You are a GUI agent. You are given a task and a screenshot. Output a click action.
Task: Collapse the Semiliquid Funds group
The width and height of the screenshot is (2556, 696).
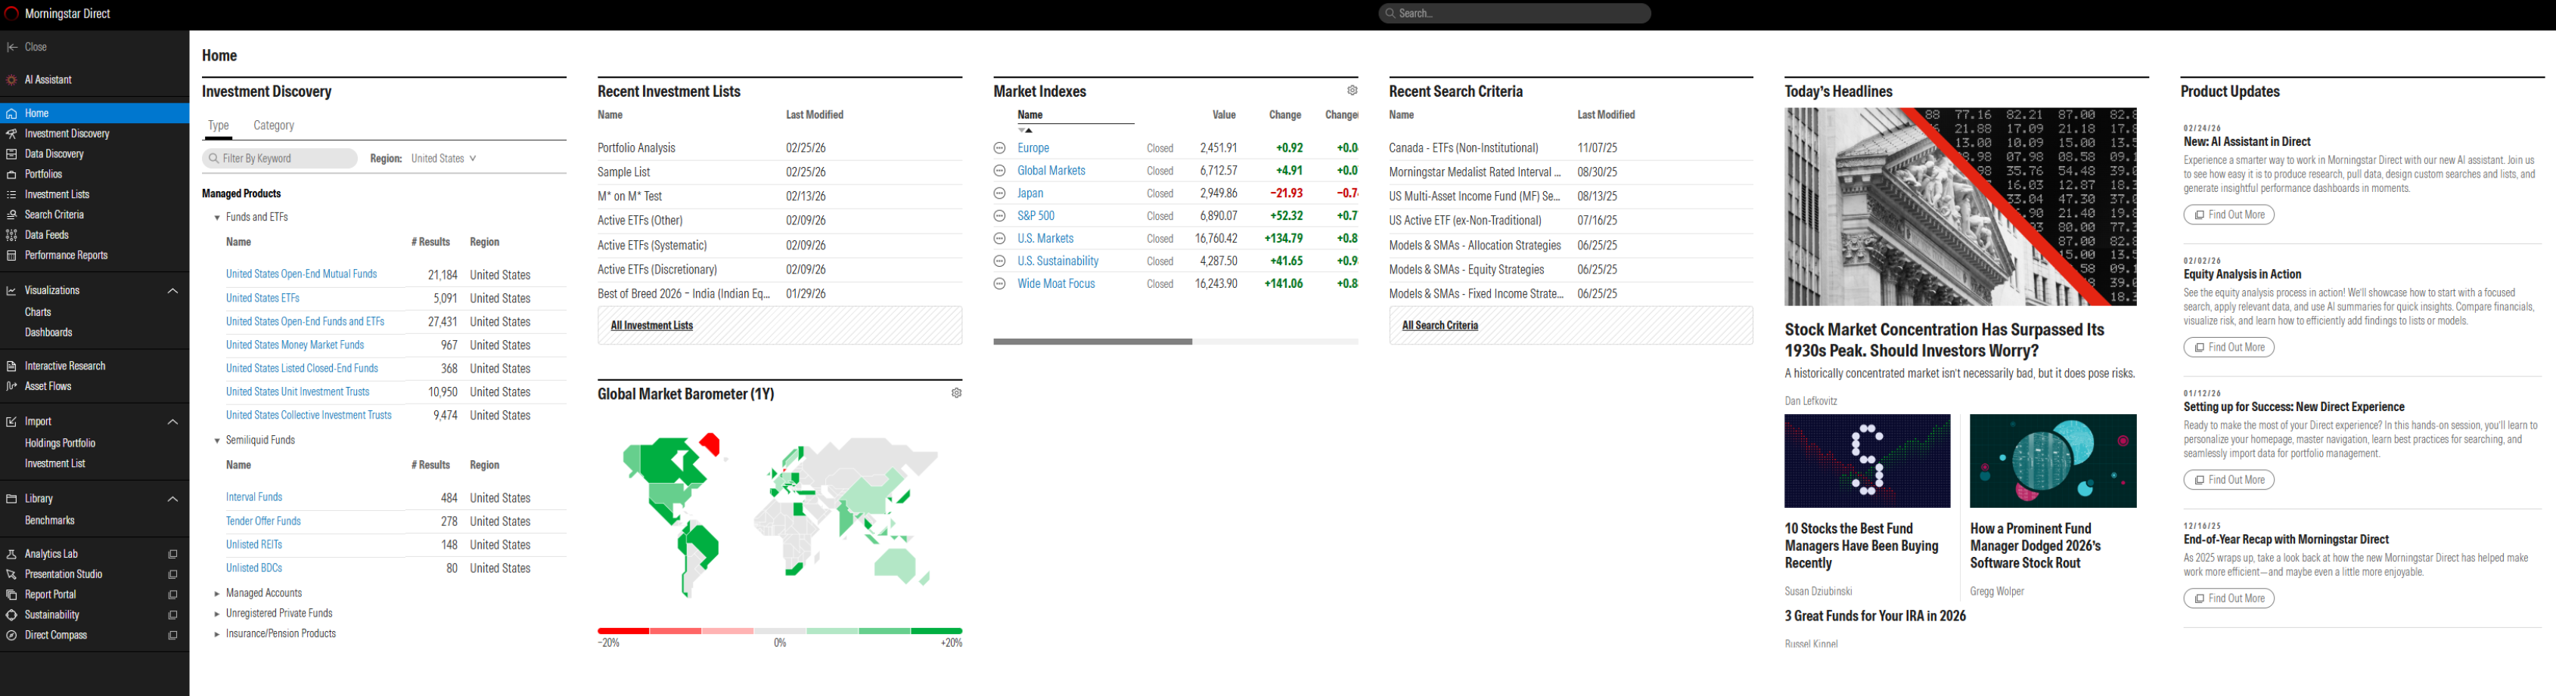coord(217,441)
